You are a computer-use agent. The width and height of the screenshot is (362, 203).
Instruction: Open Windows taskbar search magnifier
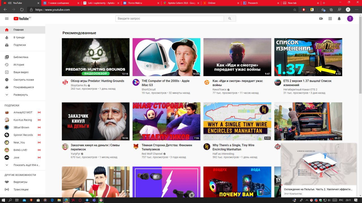(x=10, y=200)
